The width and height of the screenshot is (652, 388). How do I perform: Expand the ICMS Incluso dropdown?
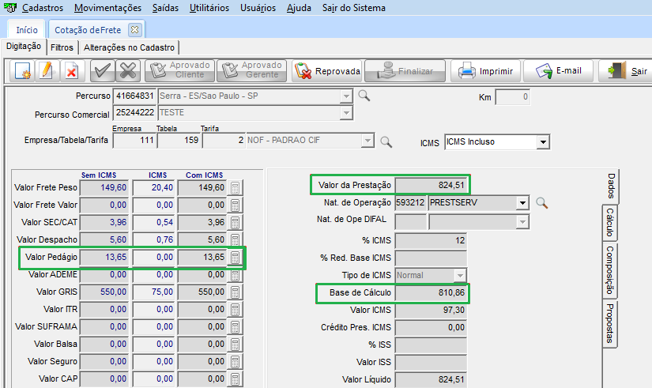pos(542,142)
